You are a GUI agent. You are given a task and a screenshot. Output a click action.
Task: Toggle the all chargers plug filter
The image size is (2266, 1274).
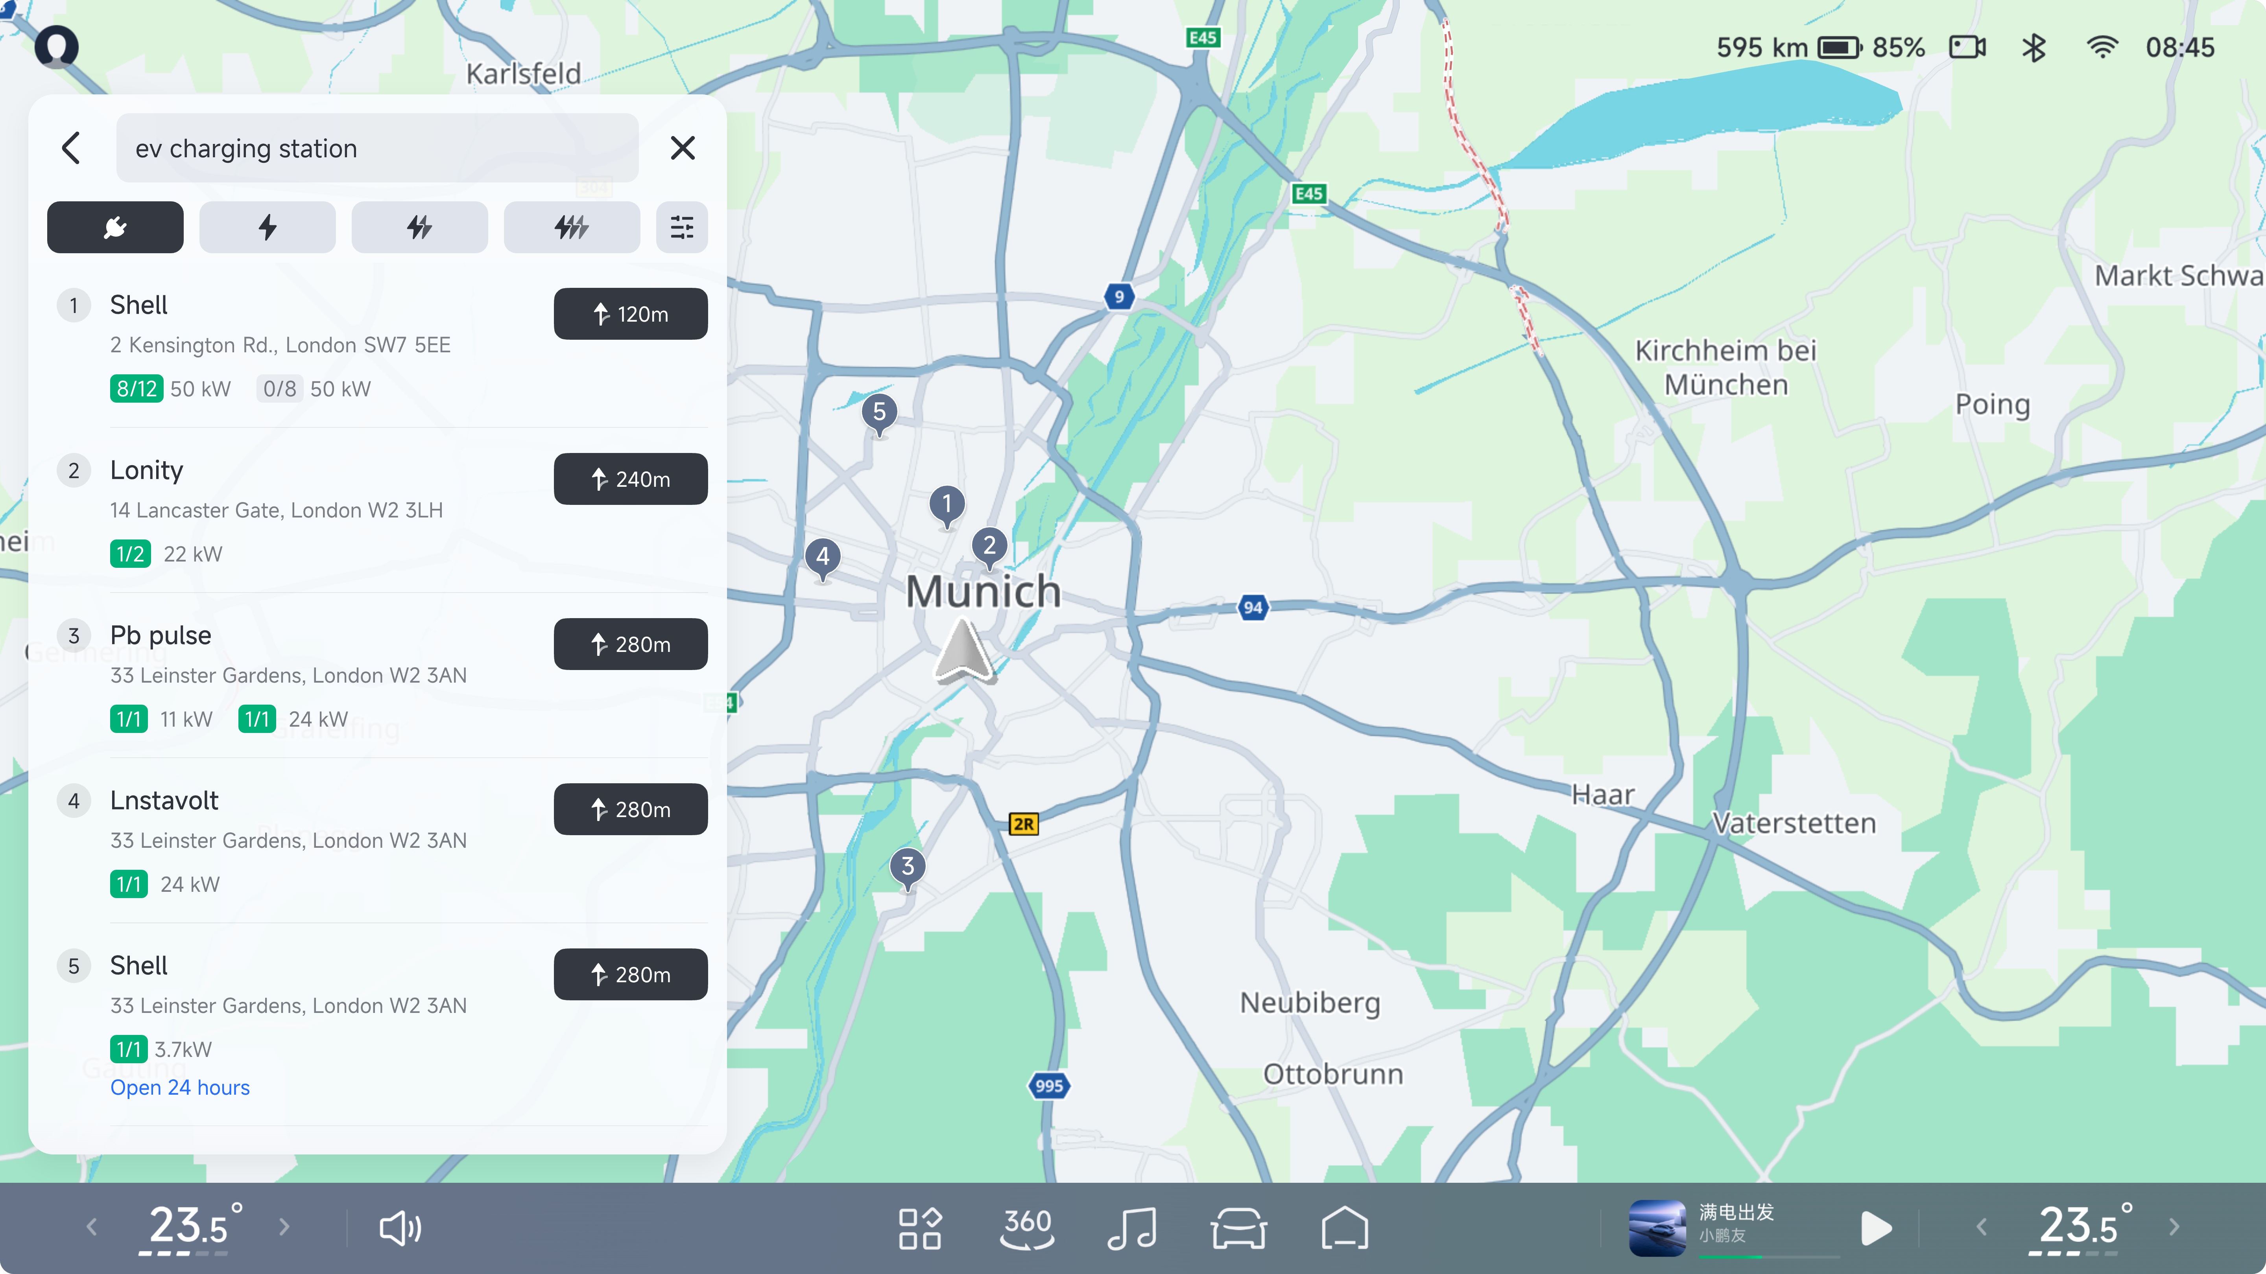115,228
